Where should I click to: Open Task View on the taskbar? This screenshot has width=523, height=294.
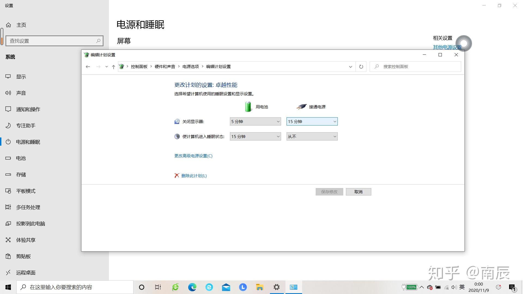coord(158,287)
